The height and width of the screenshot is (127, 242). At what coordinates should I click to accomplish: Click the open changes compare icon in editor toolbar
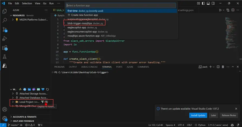(228, 10)
